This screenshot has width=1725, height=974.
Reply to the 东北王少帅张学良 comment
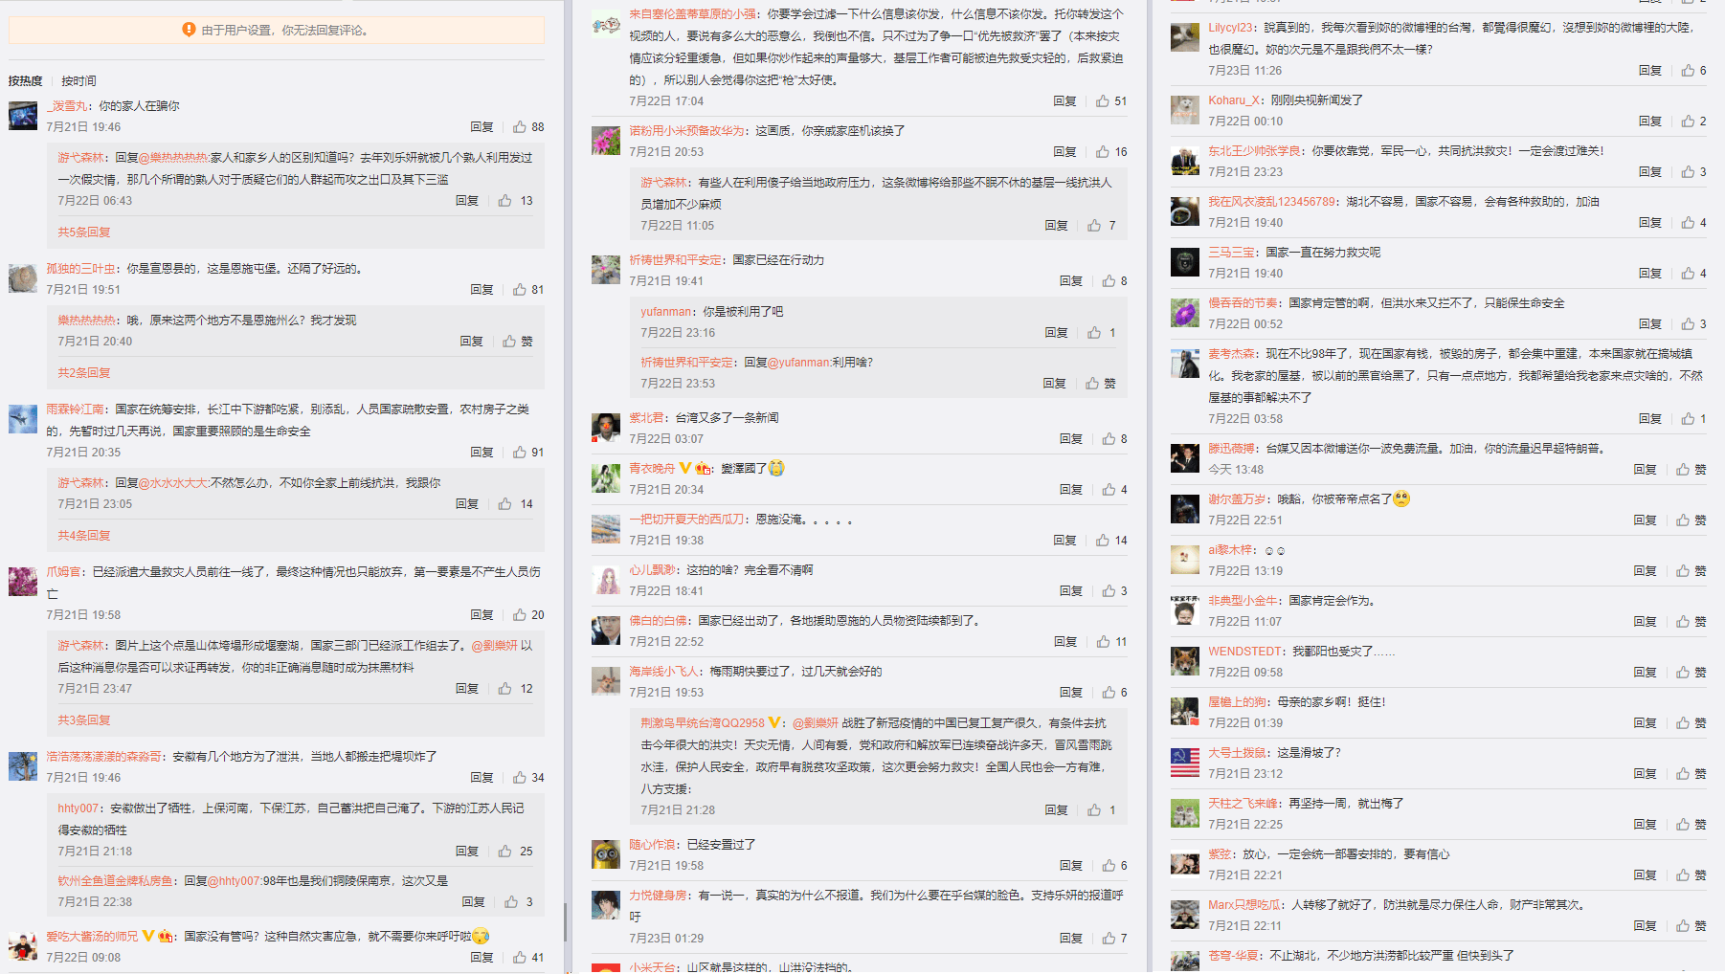point(1649,171)
